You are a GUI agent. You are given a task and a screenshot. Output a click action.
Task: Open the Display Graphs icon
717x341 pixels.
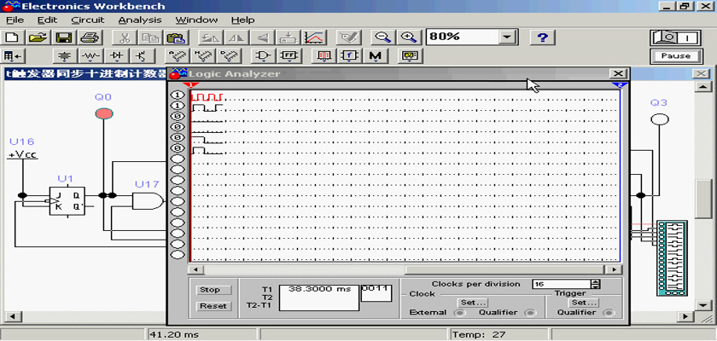pos(314,38)
